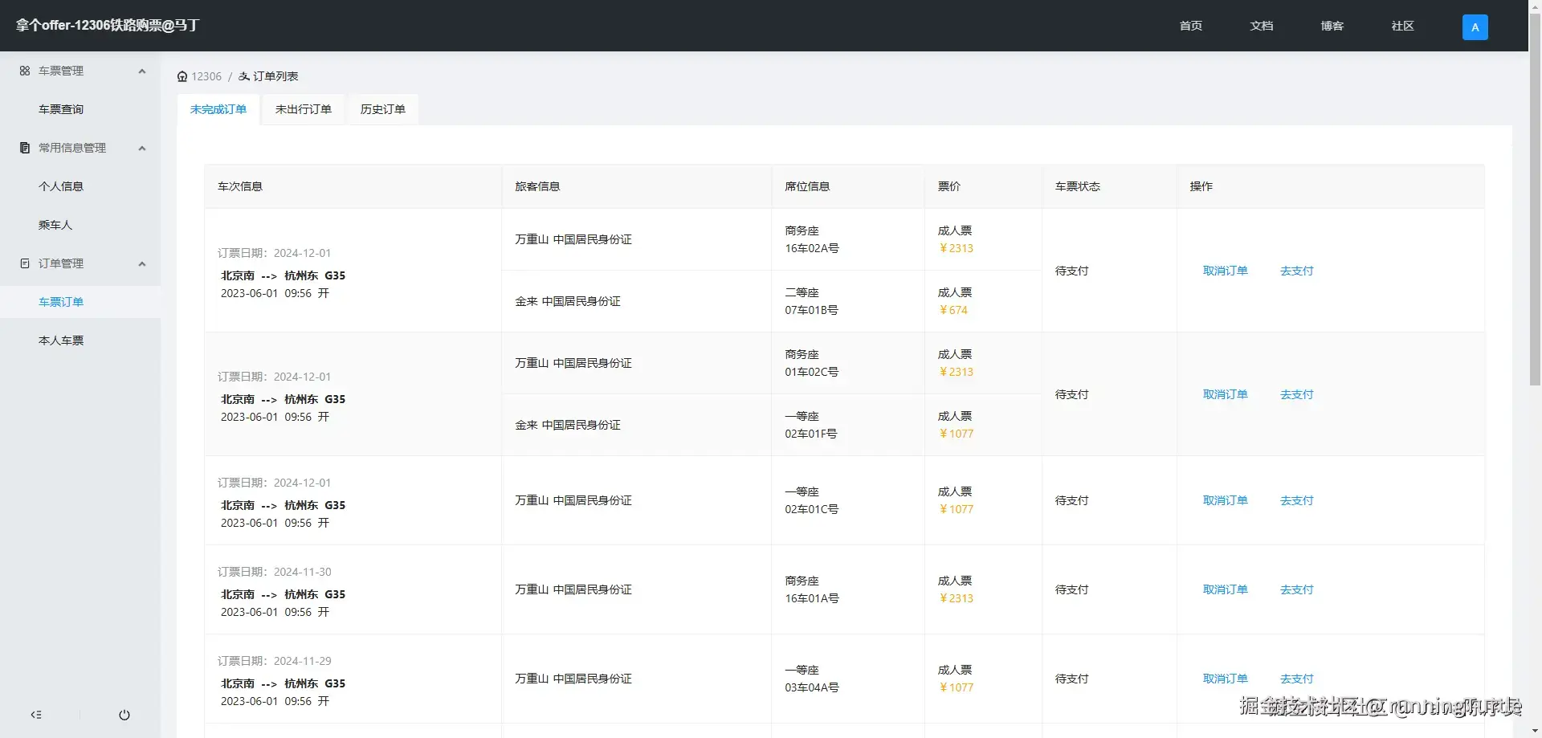Open 社区 in top navigation

click(x=1403, y=26)
